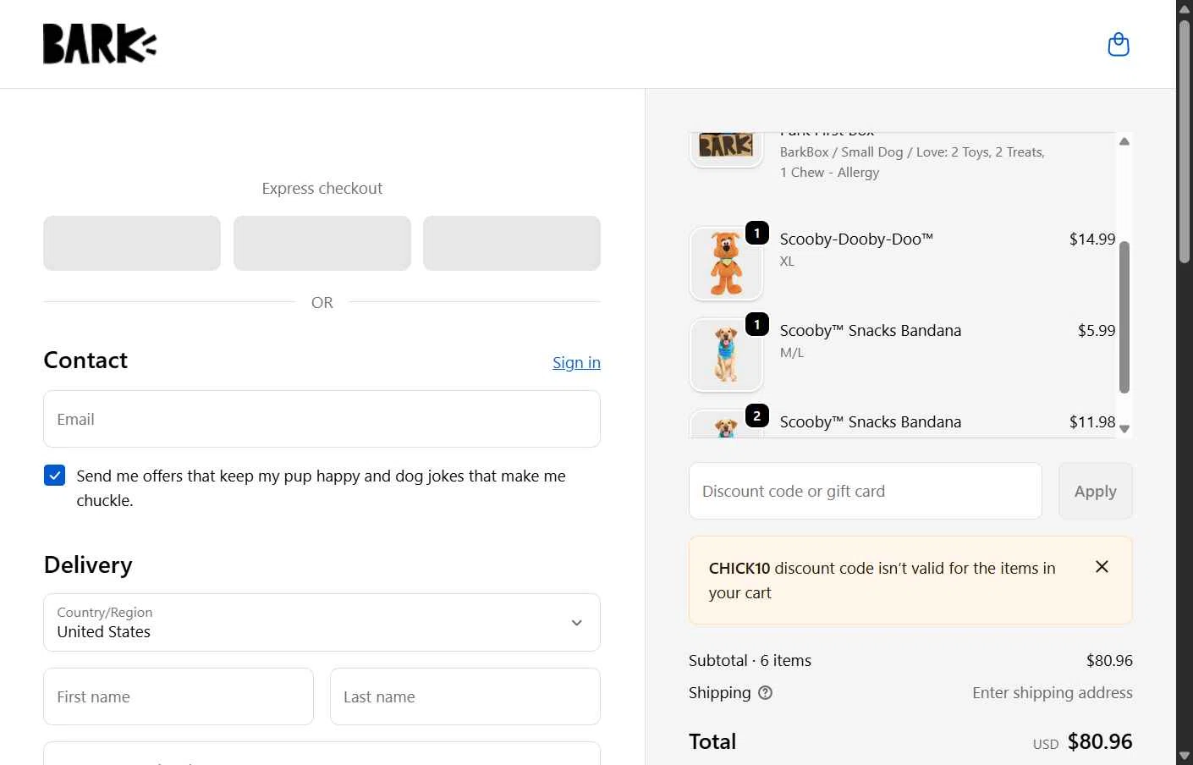Open the Country/Region dropdown
The width and height of the screenshot is (1193, 765).
coord(322,623)
